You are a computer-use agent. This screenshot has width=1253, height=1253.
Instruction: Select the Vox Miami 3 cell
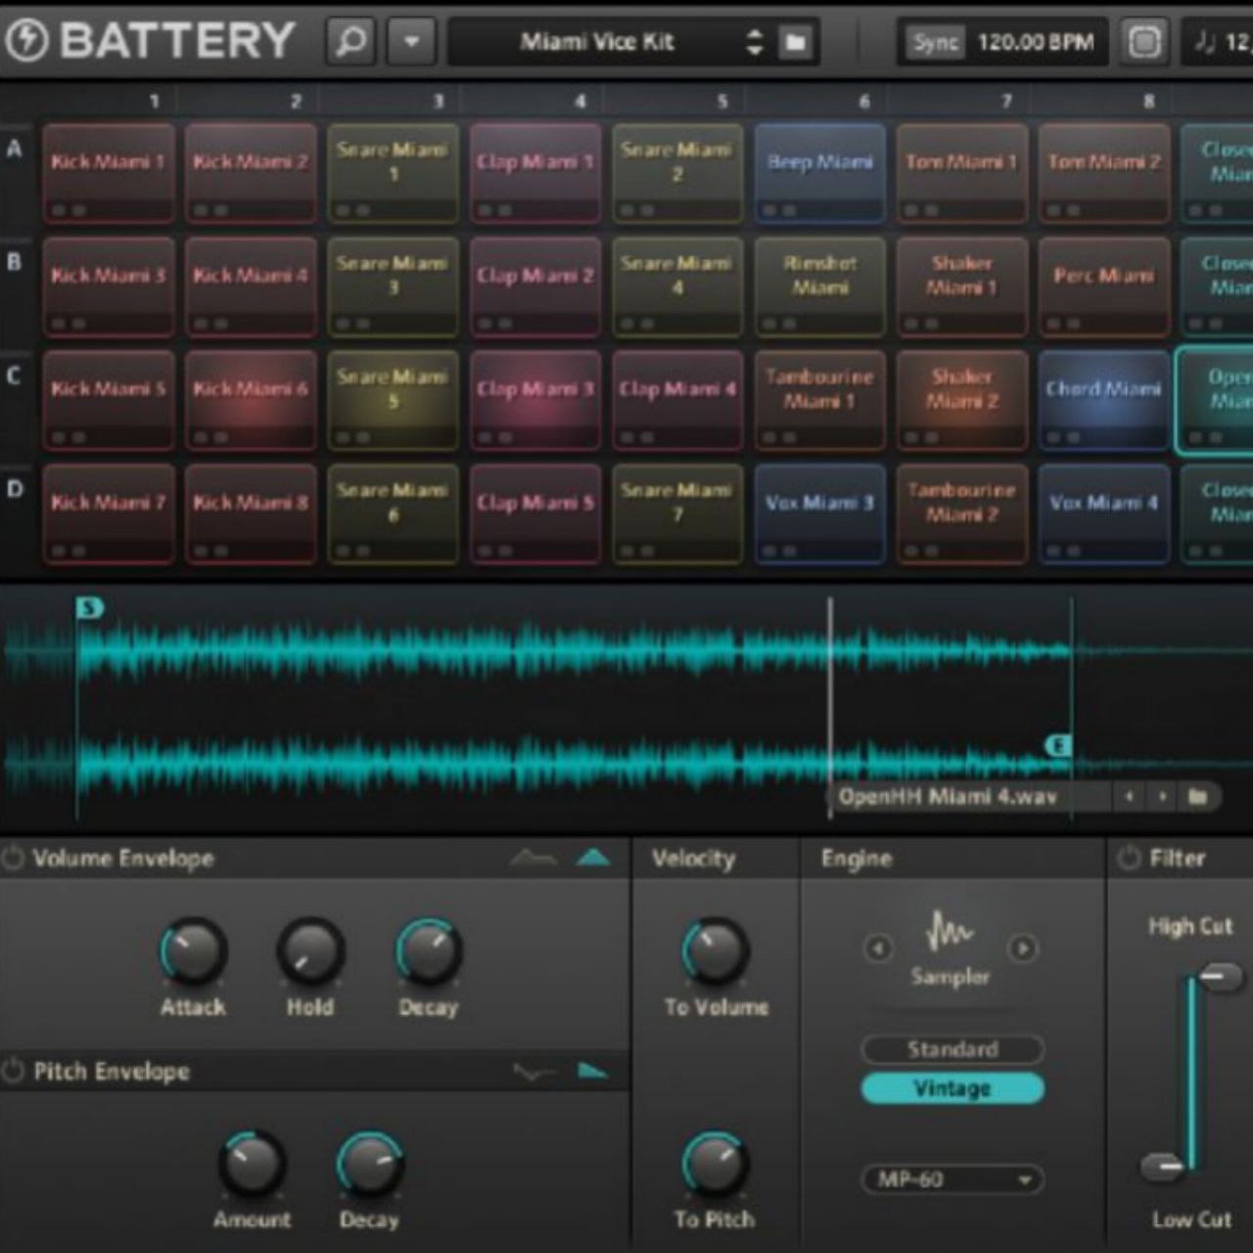[820, 514]
